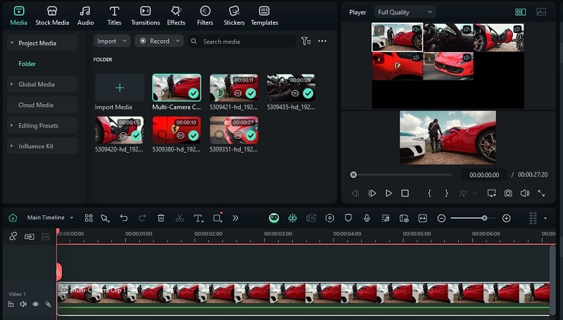Choose the selection tool in timeline toolbar
This screenshot has height=320, width=563.
tap(105, 218)
